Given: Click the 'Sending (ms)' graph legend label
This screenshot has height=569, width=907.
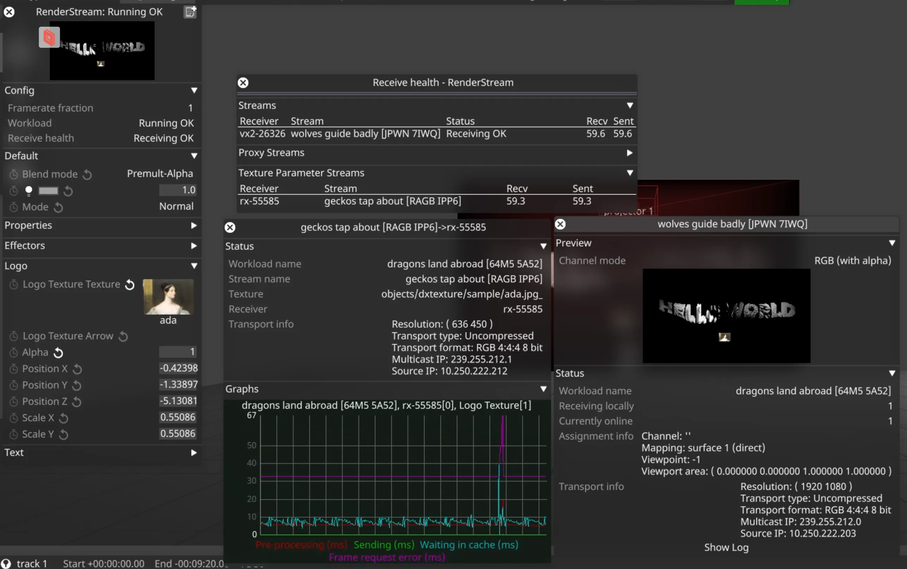Looking at the screenshot, I should pos(384,545).
